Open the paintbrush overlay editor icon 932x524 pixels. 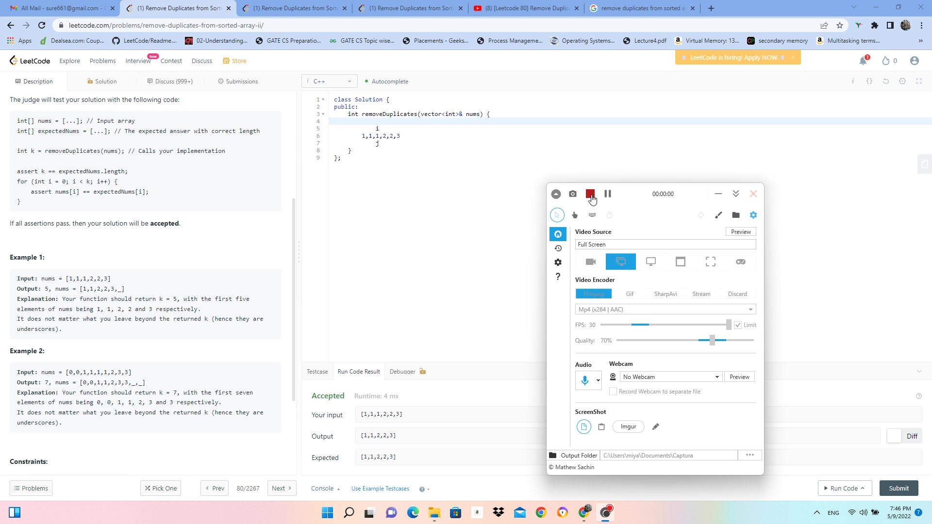click(x=718, y=215)
